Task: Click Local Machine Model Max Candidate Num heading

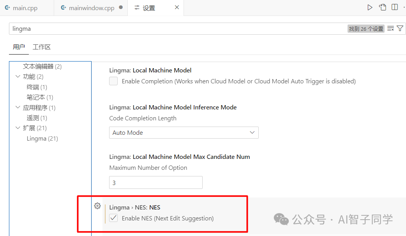Action: pyautogui.click(x=180, y=157)
